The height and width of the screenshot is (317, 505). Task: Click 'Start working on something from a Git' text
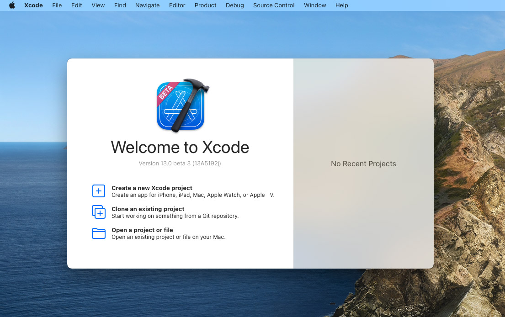click(175, 216)
